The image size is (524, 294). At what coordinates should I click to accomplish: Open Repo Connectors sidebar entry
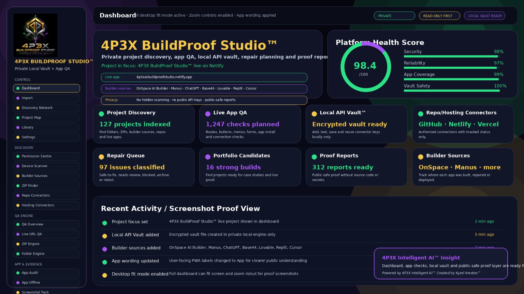[46, 195]
